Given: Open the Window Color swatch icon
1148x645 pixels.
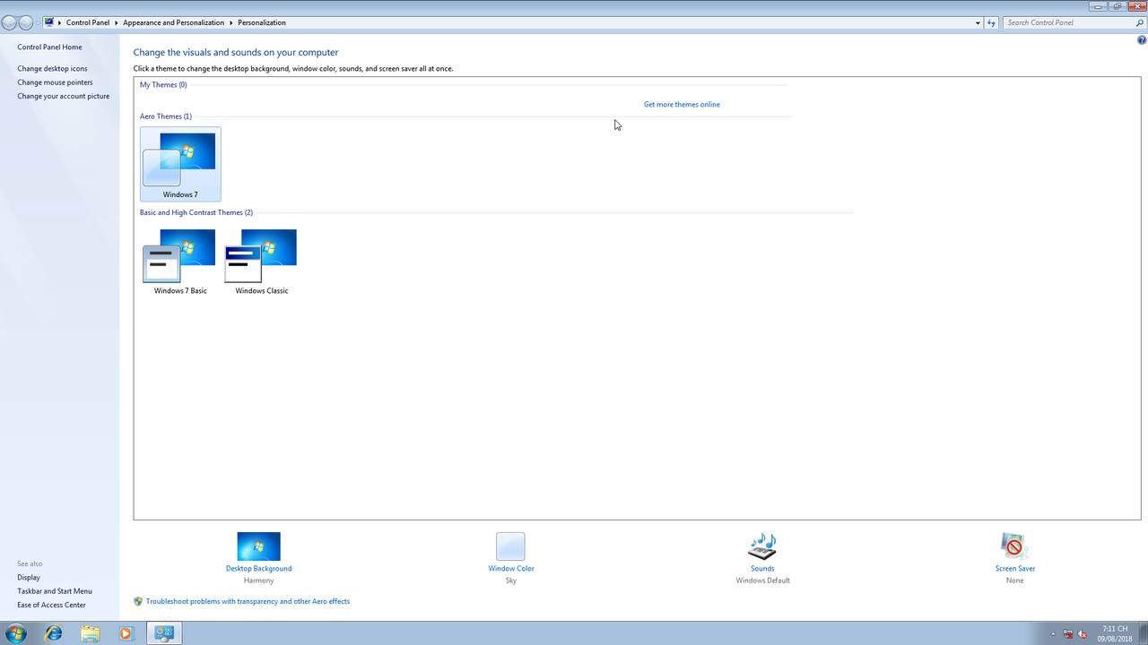Looking at the screenshot, I should (x=510, y=546).
